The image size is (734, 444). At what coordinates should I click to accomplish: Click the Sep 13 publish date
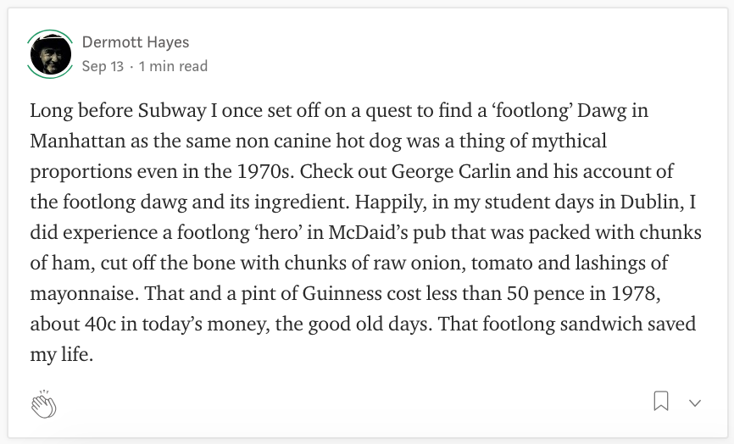click(103, 66)
